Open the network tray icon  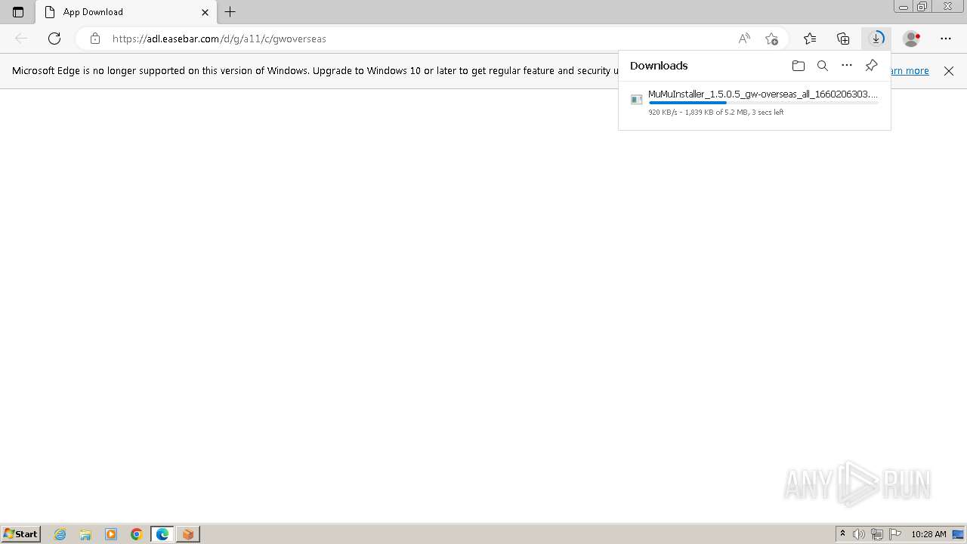[876, 534]
